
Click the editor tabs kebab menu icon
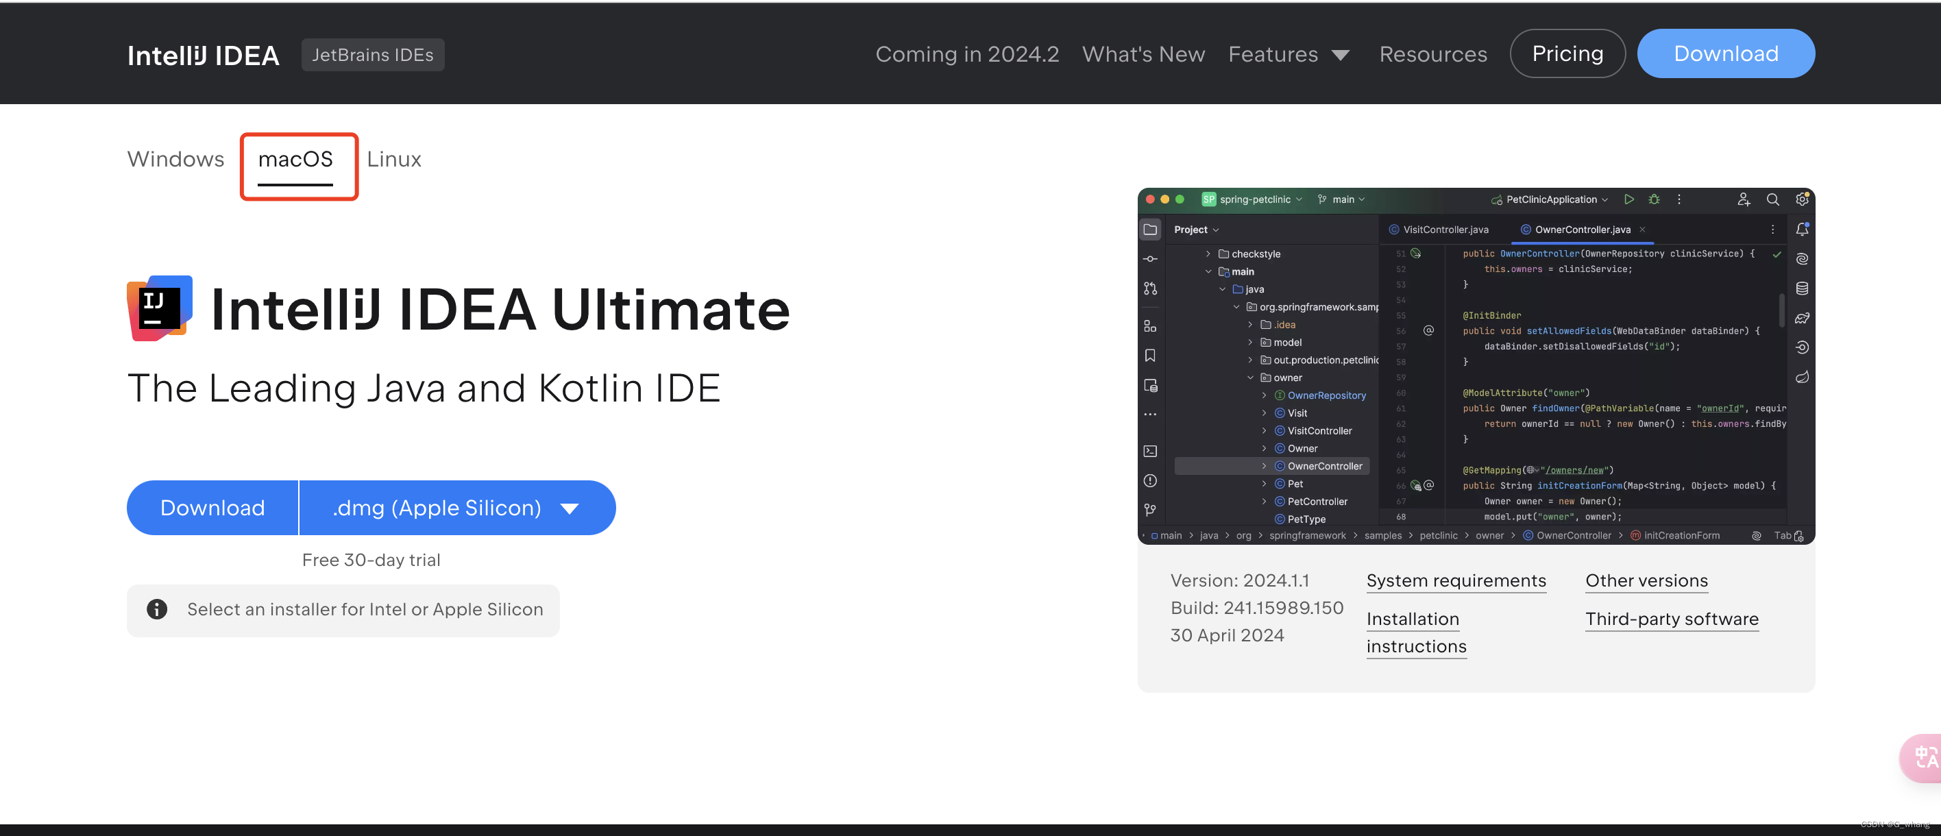[1772, 230]
